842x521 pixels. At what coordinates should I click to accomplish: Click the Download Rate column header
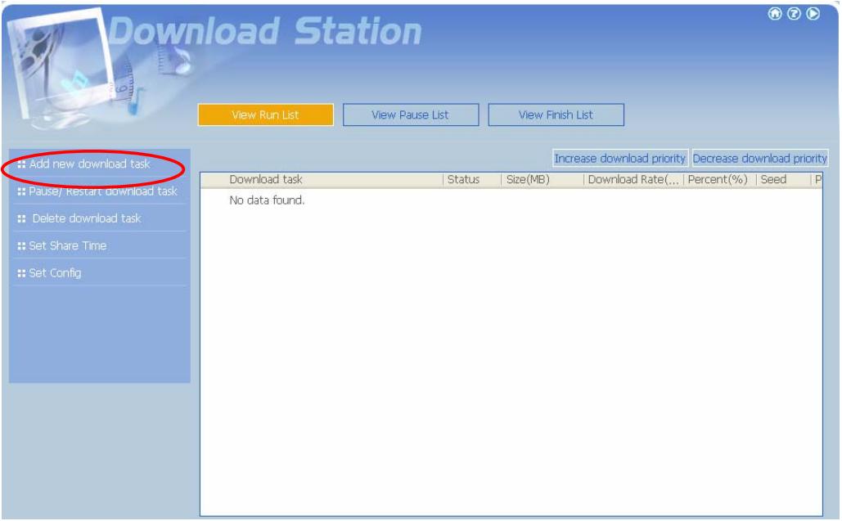pos(633,180)
